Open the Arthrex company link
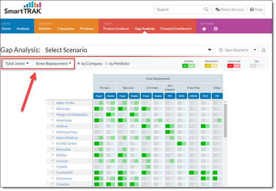This screenshot has width=276, height=191. (62, 126)
